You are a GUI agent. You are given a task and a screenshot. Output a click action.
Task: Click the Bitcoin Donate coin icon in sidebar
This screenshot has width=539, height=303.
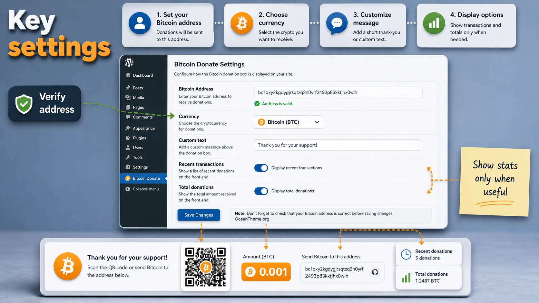pyautogui.click(x=128, y=178)
